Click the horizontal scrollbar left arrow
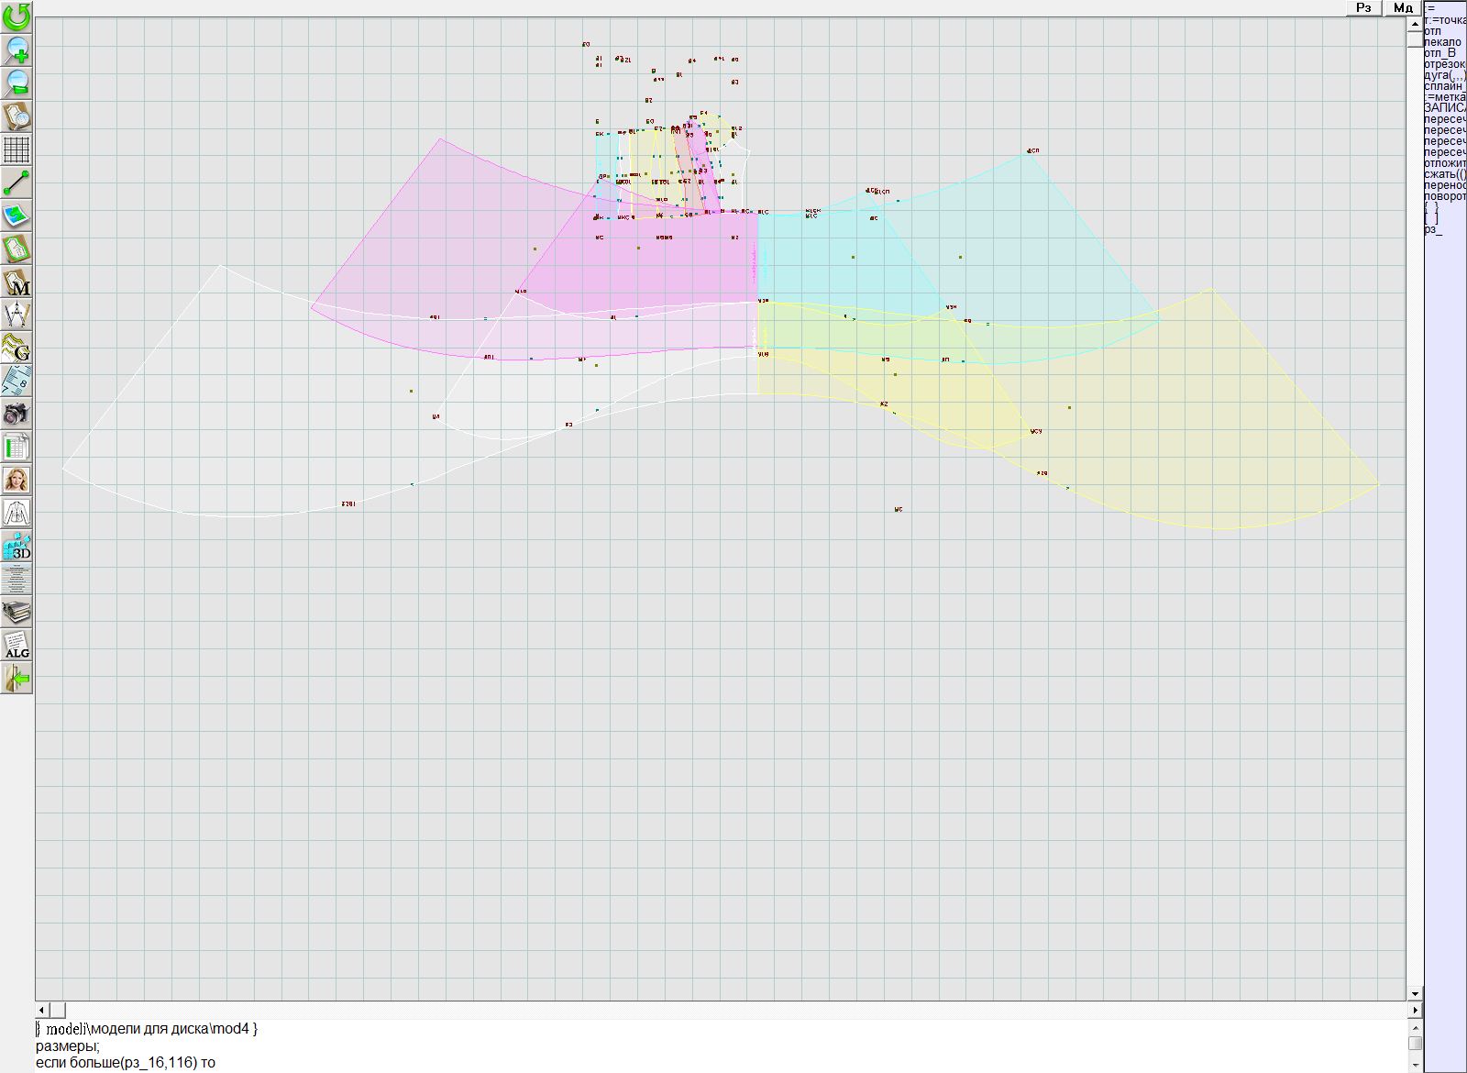1467x1073 pixels. 41,1010
